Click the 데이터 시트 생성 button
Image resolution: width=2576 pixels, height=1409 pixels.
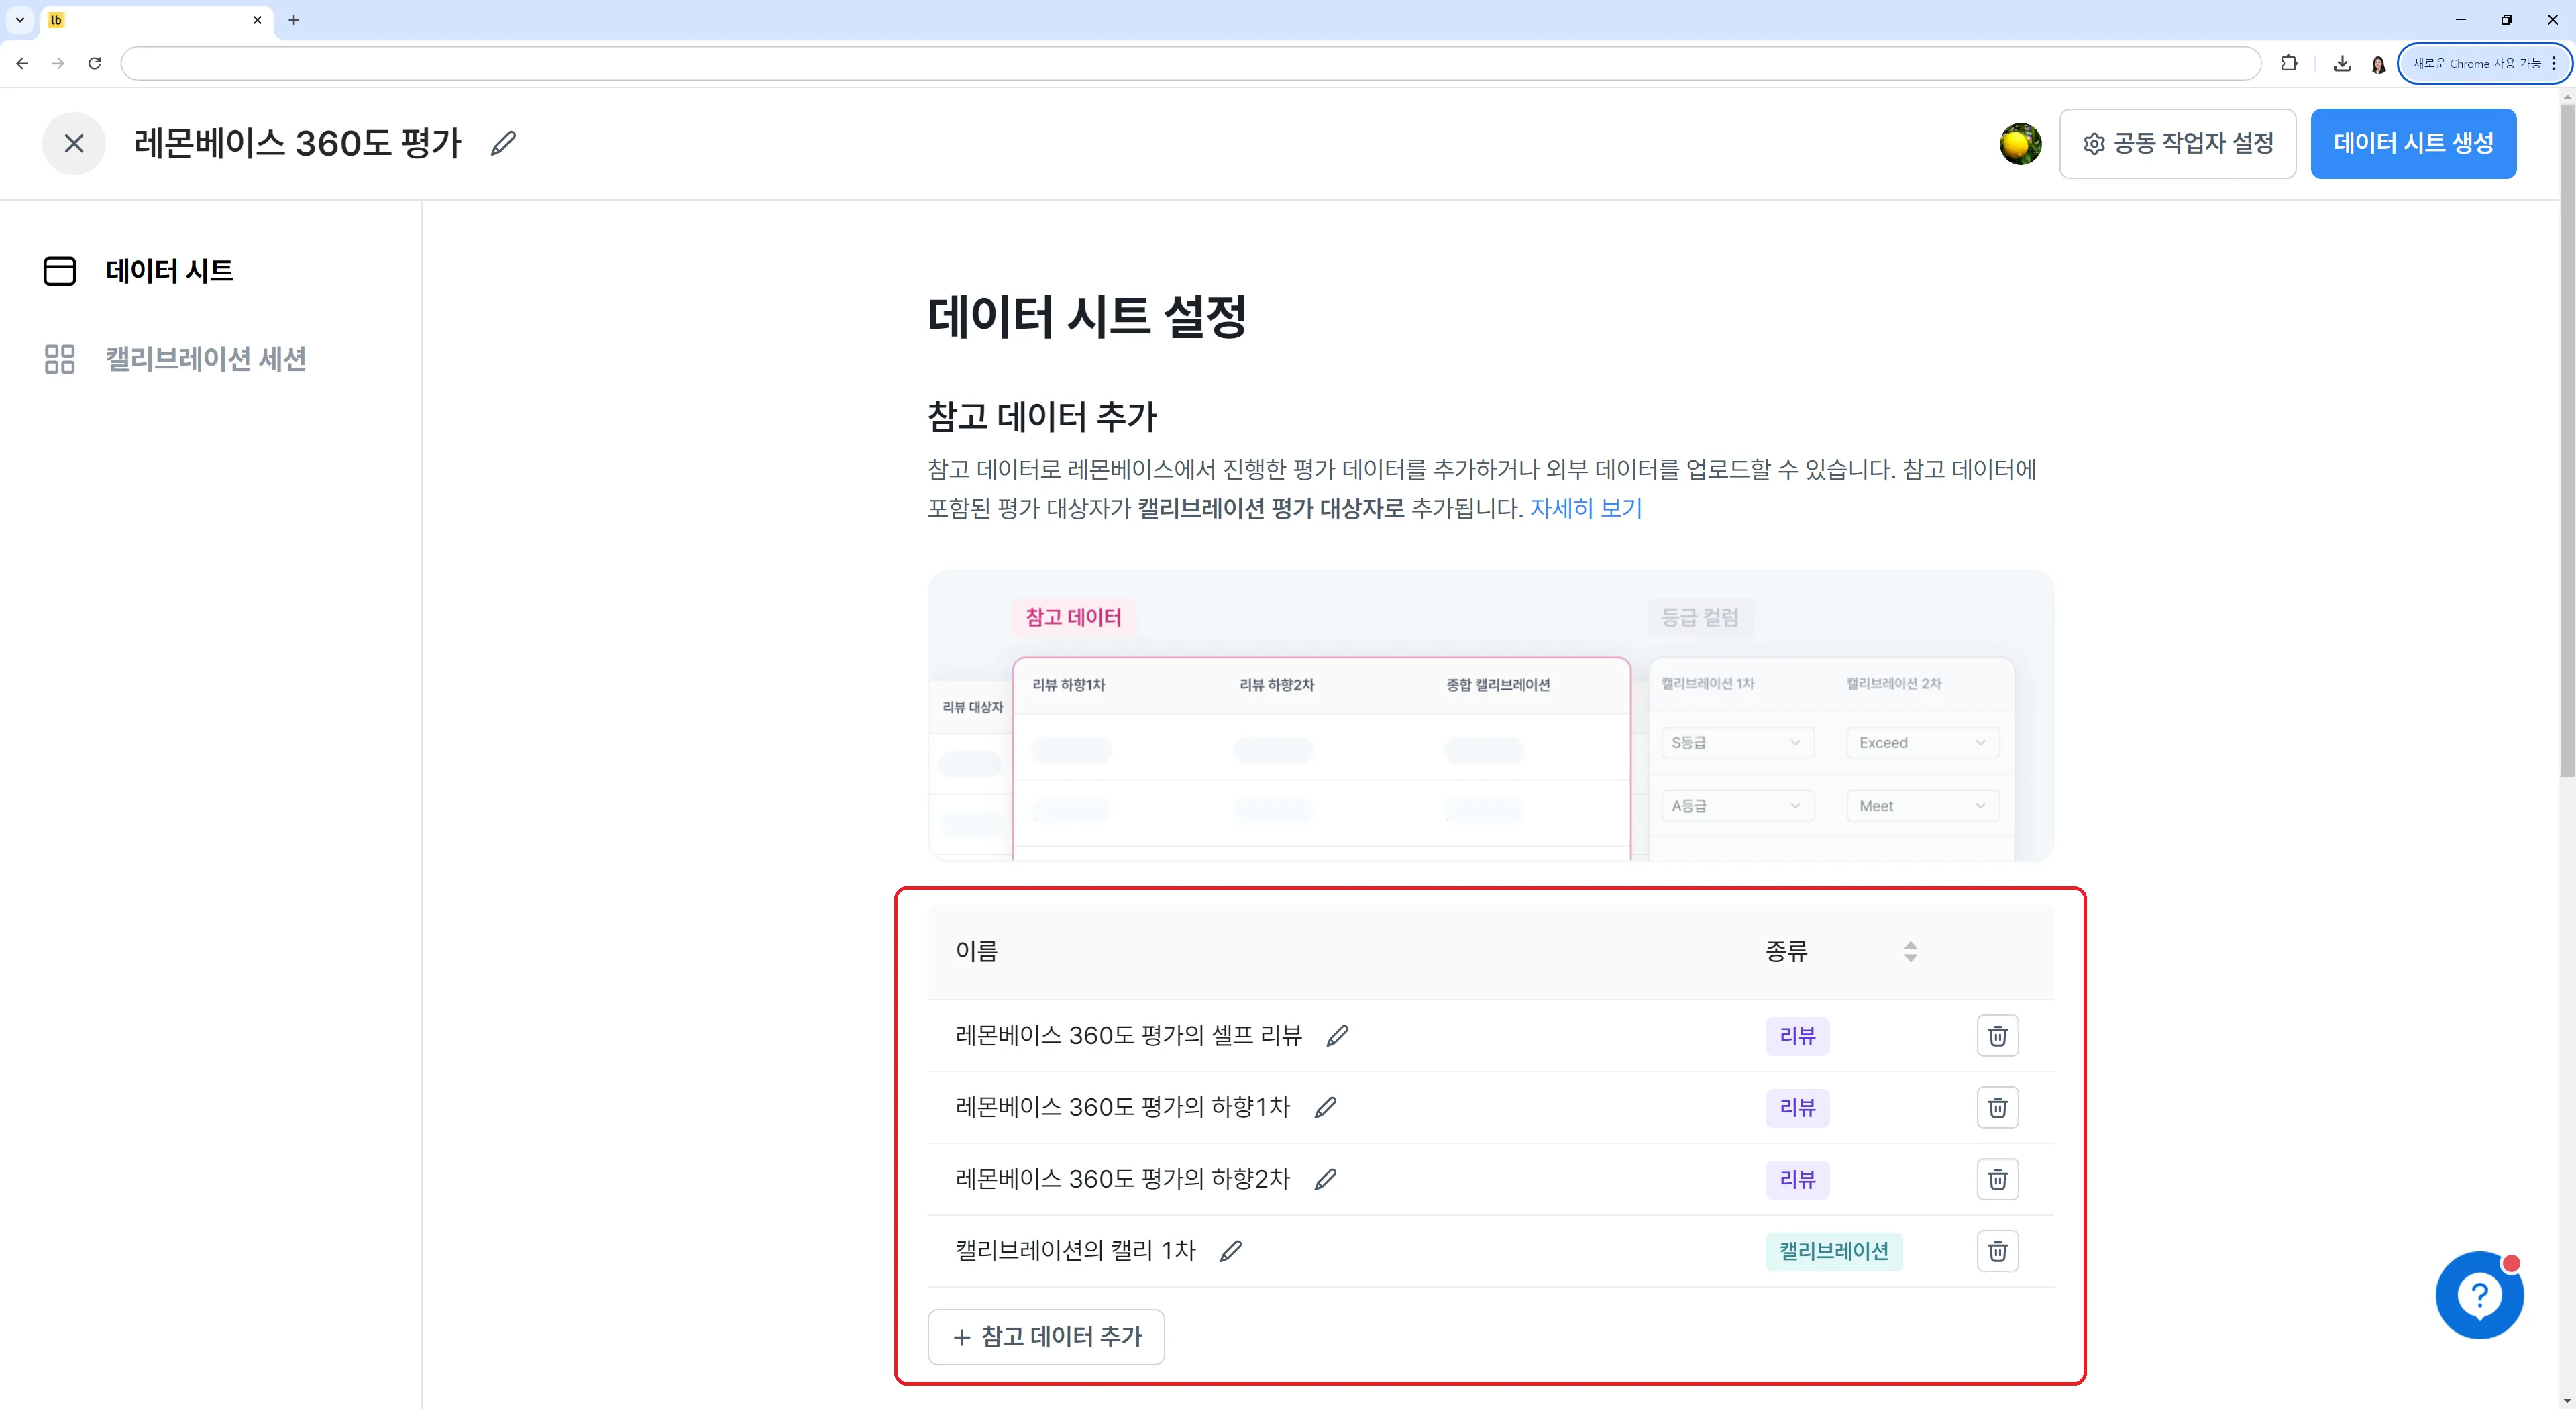point(2413,144)
